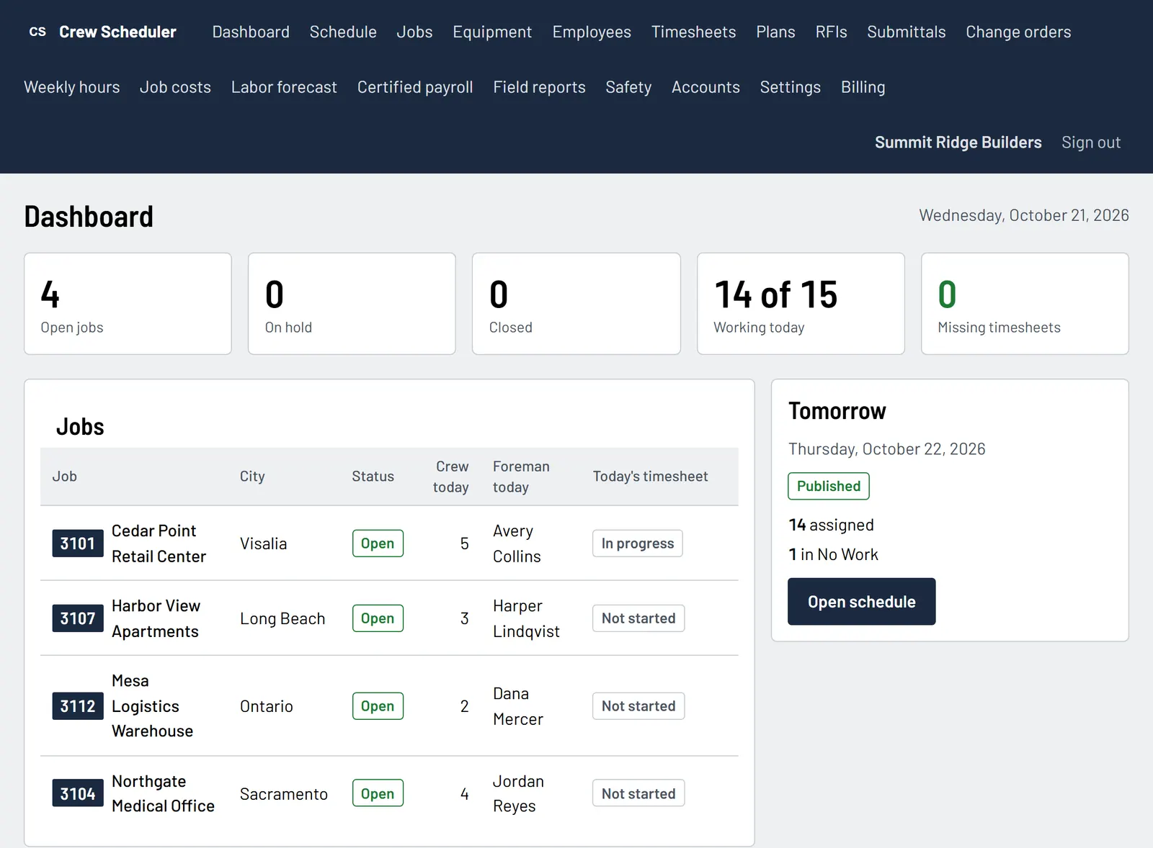Go to the Jobs menu
The image size is (1153, 848).
click(414, 32)
